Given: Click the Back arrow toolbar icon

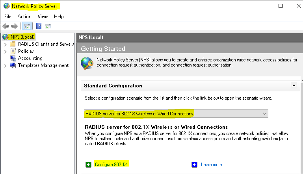Looking at the screenshot, I should tap(6, 26).
